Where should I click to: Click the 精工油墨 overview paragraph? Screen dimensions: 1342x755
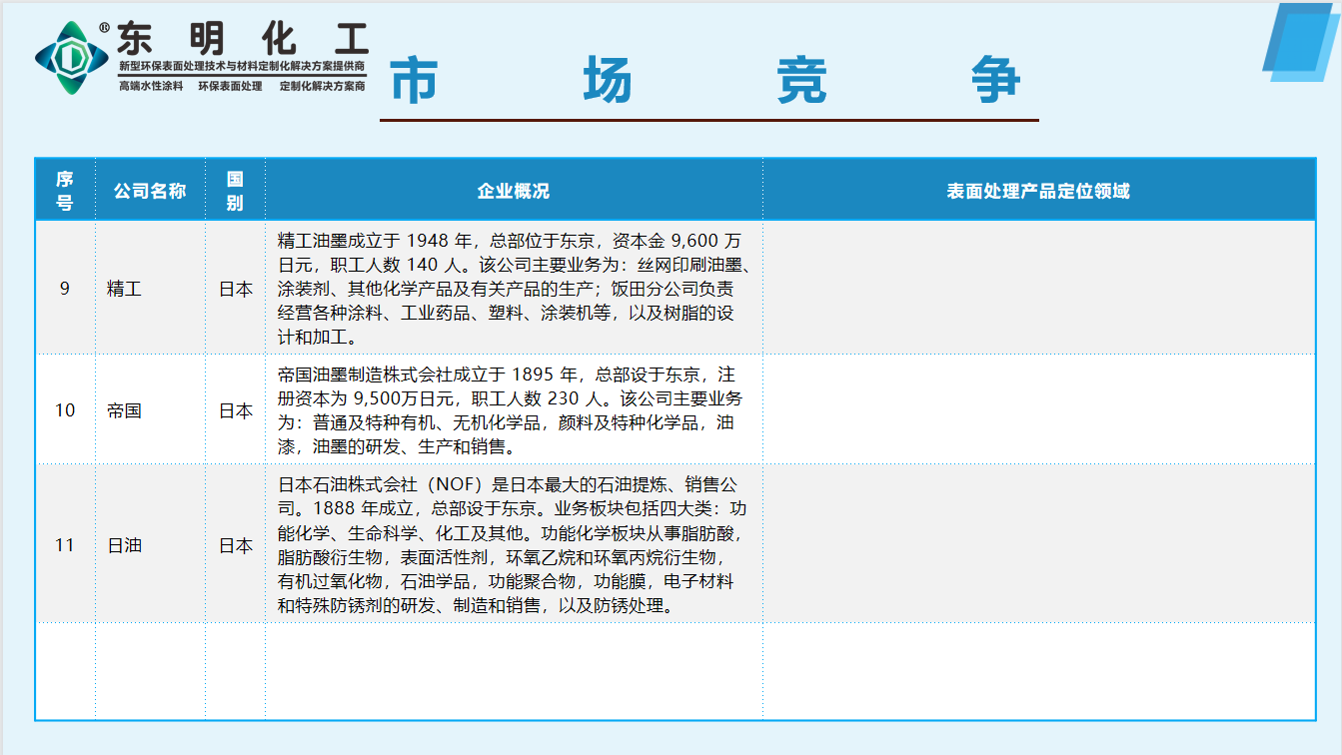tap(514, 289)
